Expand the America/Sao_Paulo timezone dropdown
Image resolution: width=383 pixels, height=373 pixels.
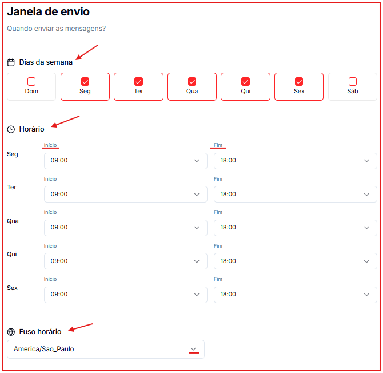tap(106, 350)
